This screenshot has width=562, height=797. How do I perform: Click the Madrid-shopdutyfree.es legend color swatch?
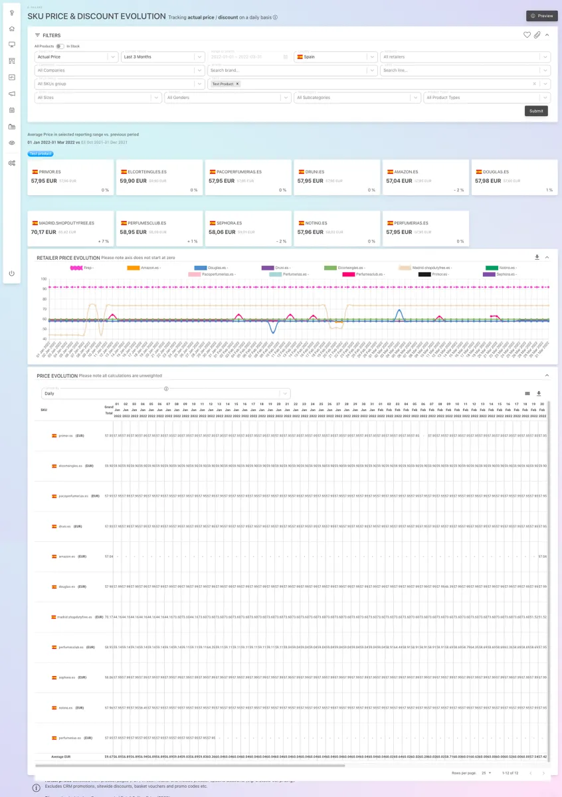pyautogui.click(x=405, y=268)
